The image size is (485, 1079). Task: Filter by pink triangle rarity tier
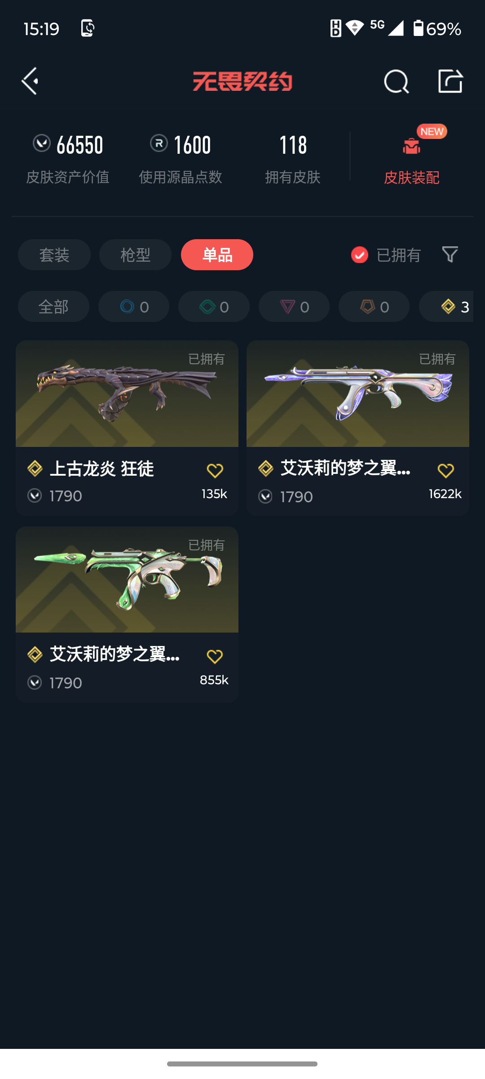click(294, 307)
